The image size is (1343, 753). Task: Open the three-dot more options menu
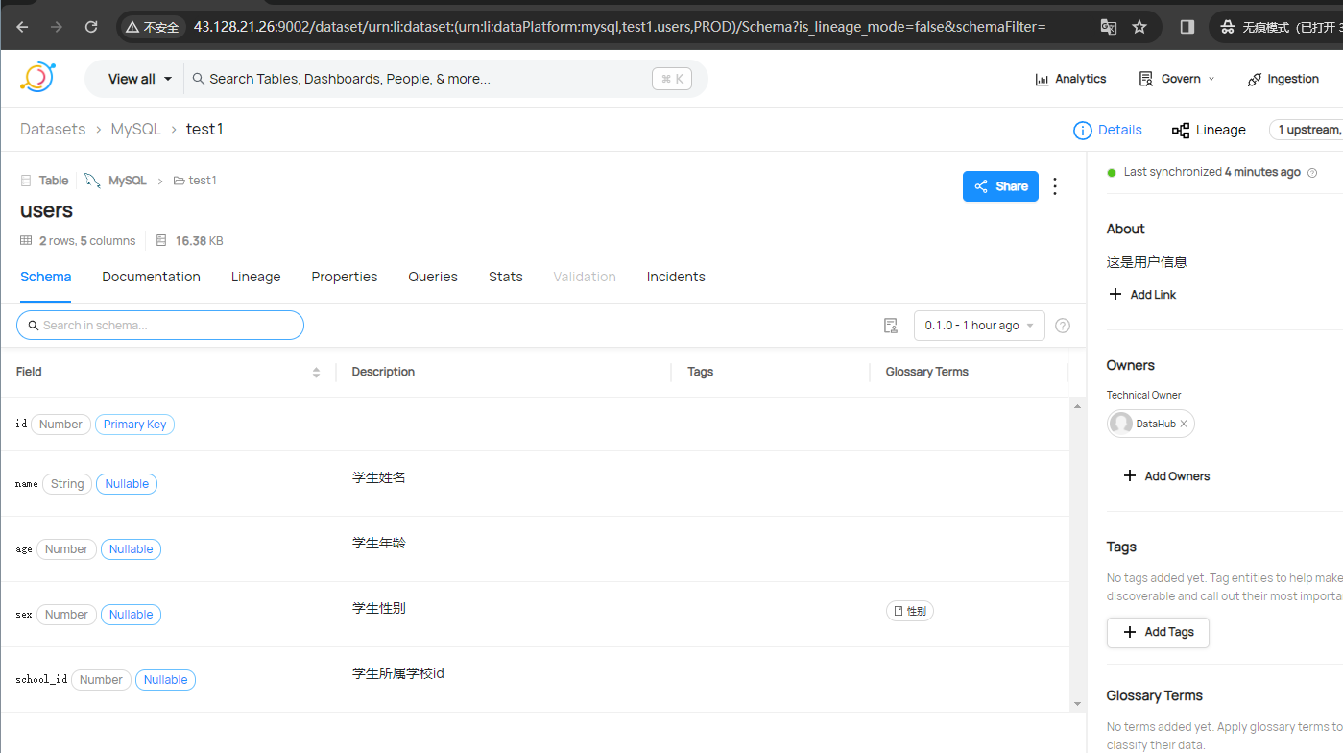point(1055,186)
